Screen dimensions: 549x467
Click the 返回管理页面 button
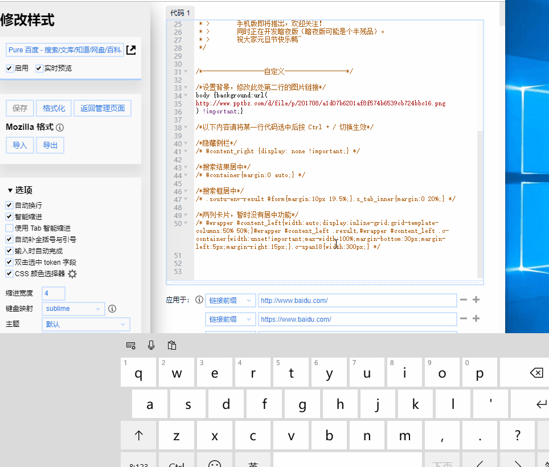(103, 108)
